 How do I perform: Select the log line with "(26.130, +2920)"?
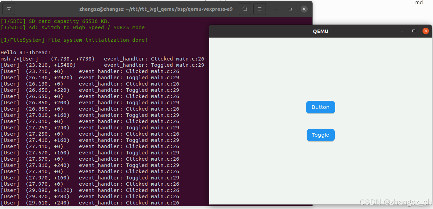click(x=90, y=78)
